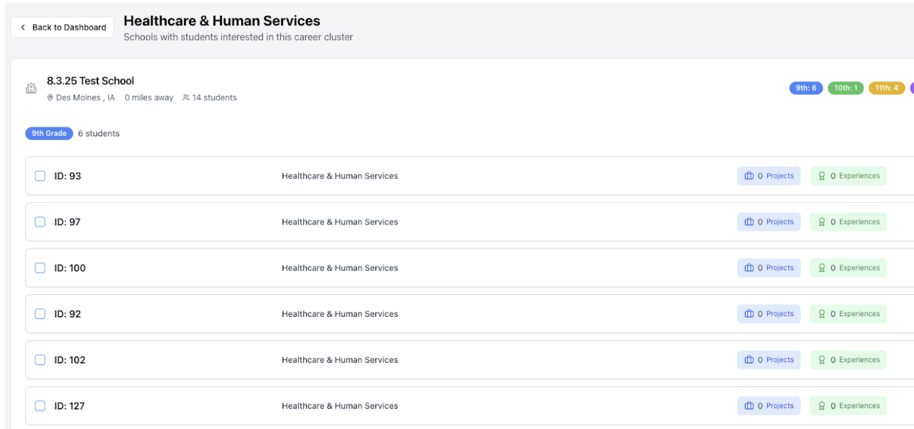Viewport: 914px width, 429px height.
Task: Open the 8.3.25 Test School name
Action: click(x=91, y=81)
